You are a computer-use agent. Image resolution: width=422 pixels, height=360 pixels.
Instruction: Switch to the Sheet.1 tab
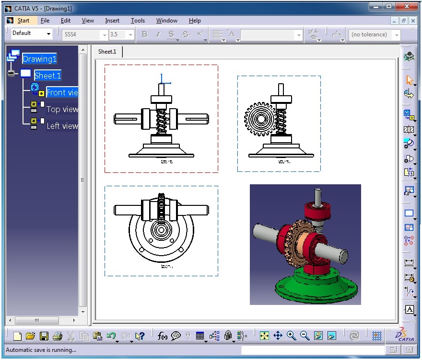point(107,51)
